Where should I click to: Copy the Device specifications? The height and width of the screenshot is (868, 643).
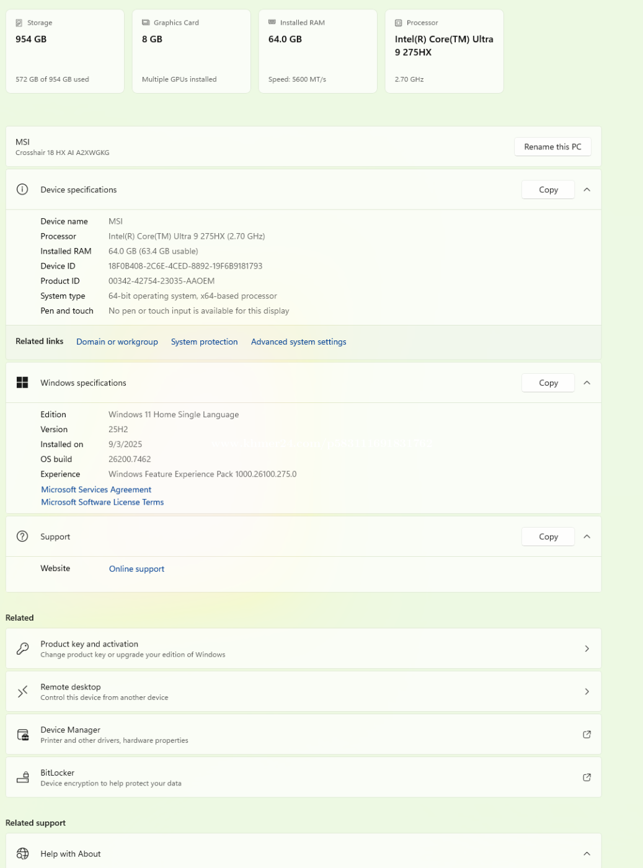(548, 190)
